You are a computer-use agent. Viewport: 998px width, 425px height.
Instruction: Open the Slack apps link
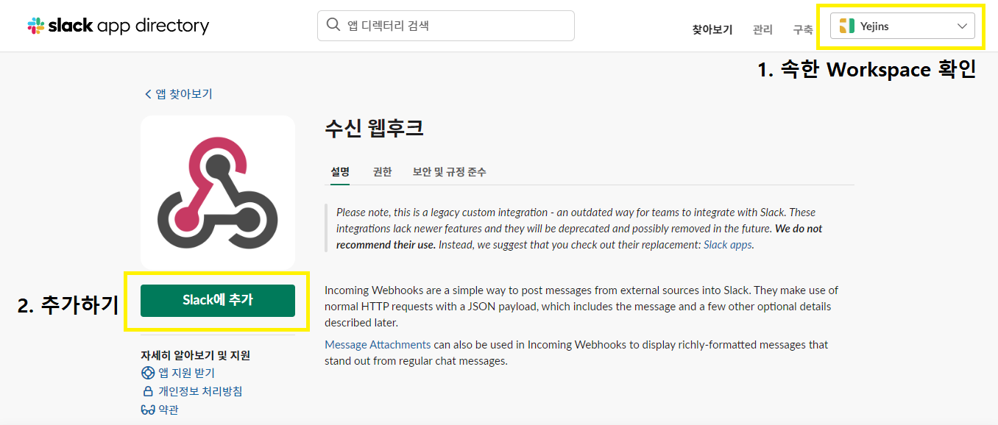[x=728, y=245]
